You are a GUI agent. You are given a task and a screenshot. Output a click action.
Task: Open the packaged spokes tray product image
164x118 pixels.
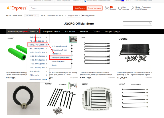(98, 99)
